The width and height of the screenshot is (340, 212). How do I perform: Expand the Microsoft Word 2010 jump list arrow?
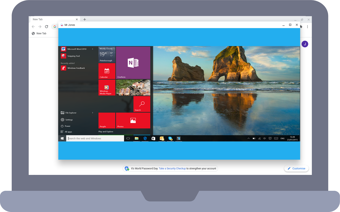coord(93,49)
